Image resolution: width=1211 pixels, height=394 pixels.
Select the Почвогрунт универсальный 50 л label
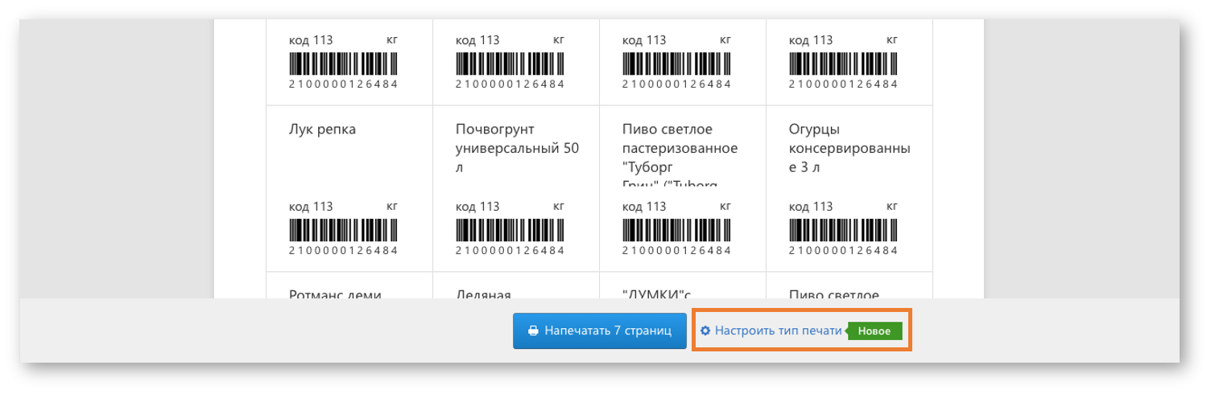(x=517, y=149)
